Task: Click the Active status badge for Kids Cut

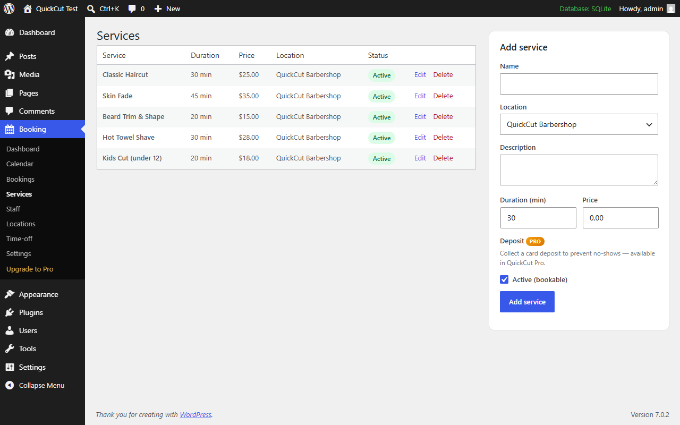Action: (x=381, y=158)
